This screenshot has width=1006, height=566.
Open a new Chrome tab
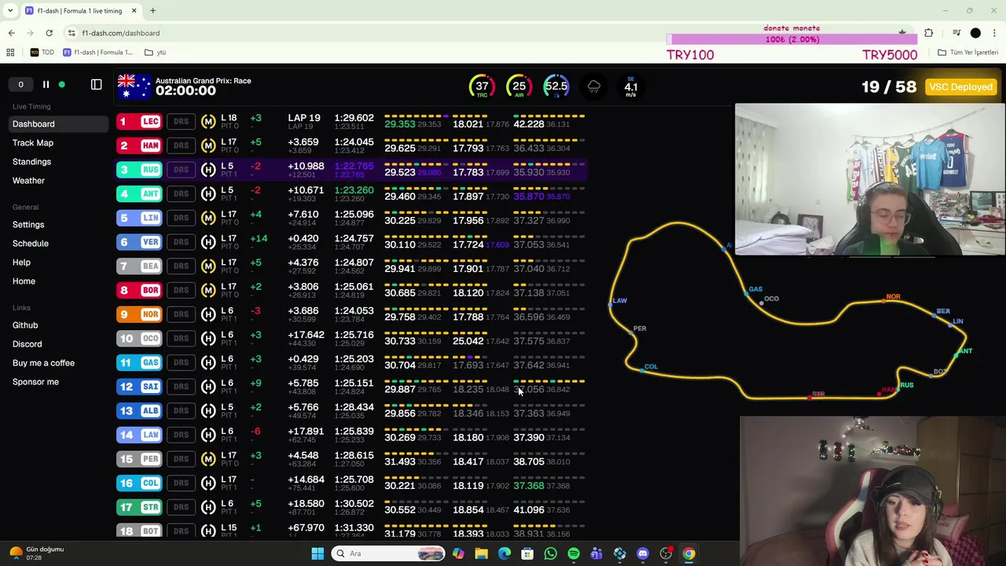click(x=152, y=11)
